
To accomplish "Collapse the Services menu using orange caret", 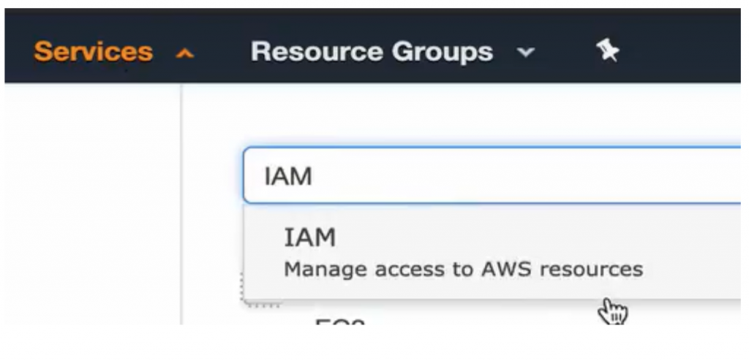I will coord(186,53).
